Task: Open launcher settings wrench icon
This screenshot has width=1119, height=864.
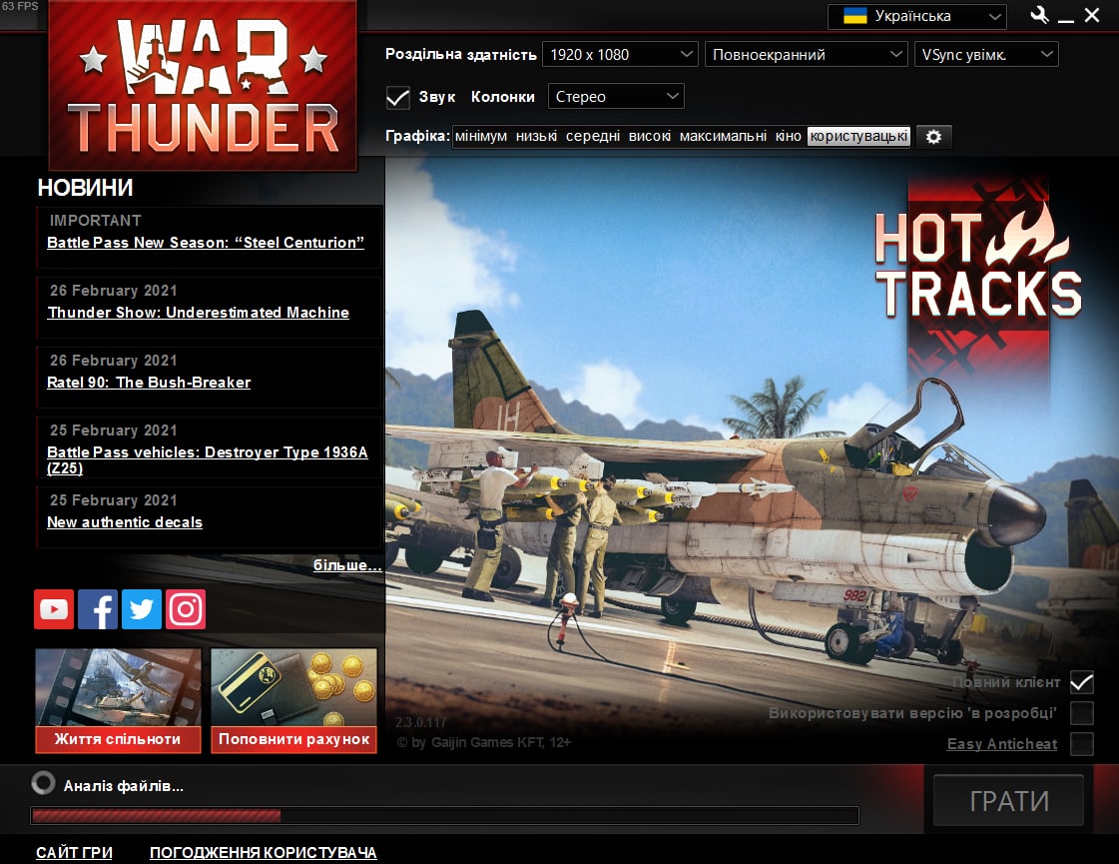Action: pyautogui.click(x=1039, y=15)
